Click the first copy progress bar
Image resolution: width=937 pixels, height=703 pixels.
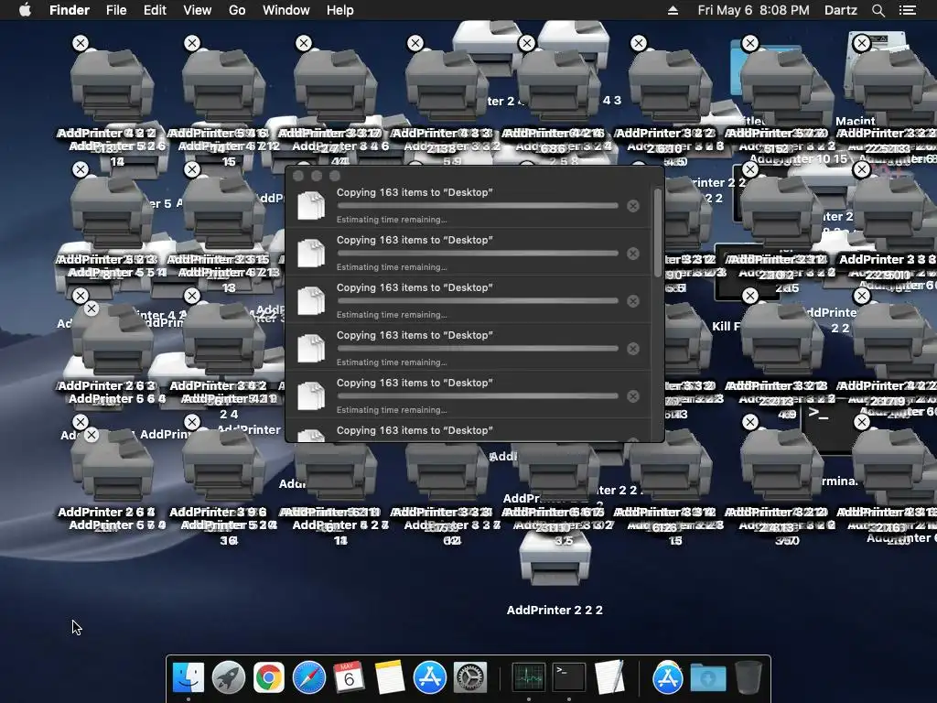click(x=478, y=206)
